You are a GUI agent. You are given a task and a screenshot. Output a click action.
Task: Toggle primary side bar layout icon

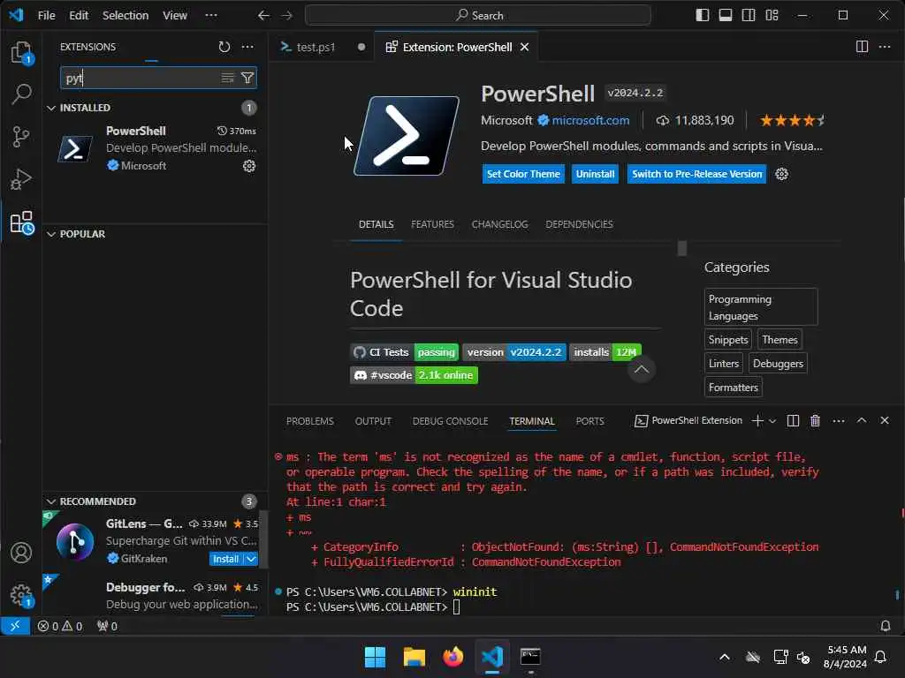point(703,16)
